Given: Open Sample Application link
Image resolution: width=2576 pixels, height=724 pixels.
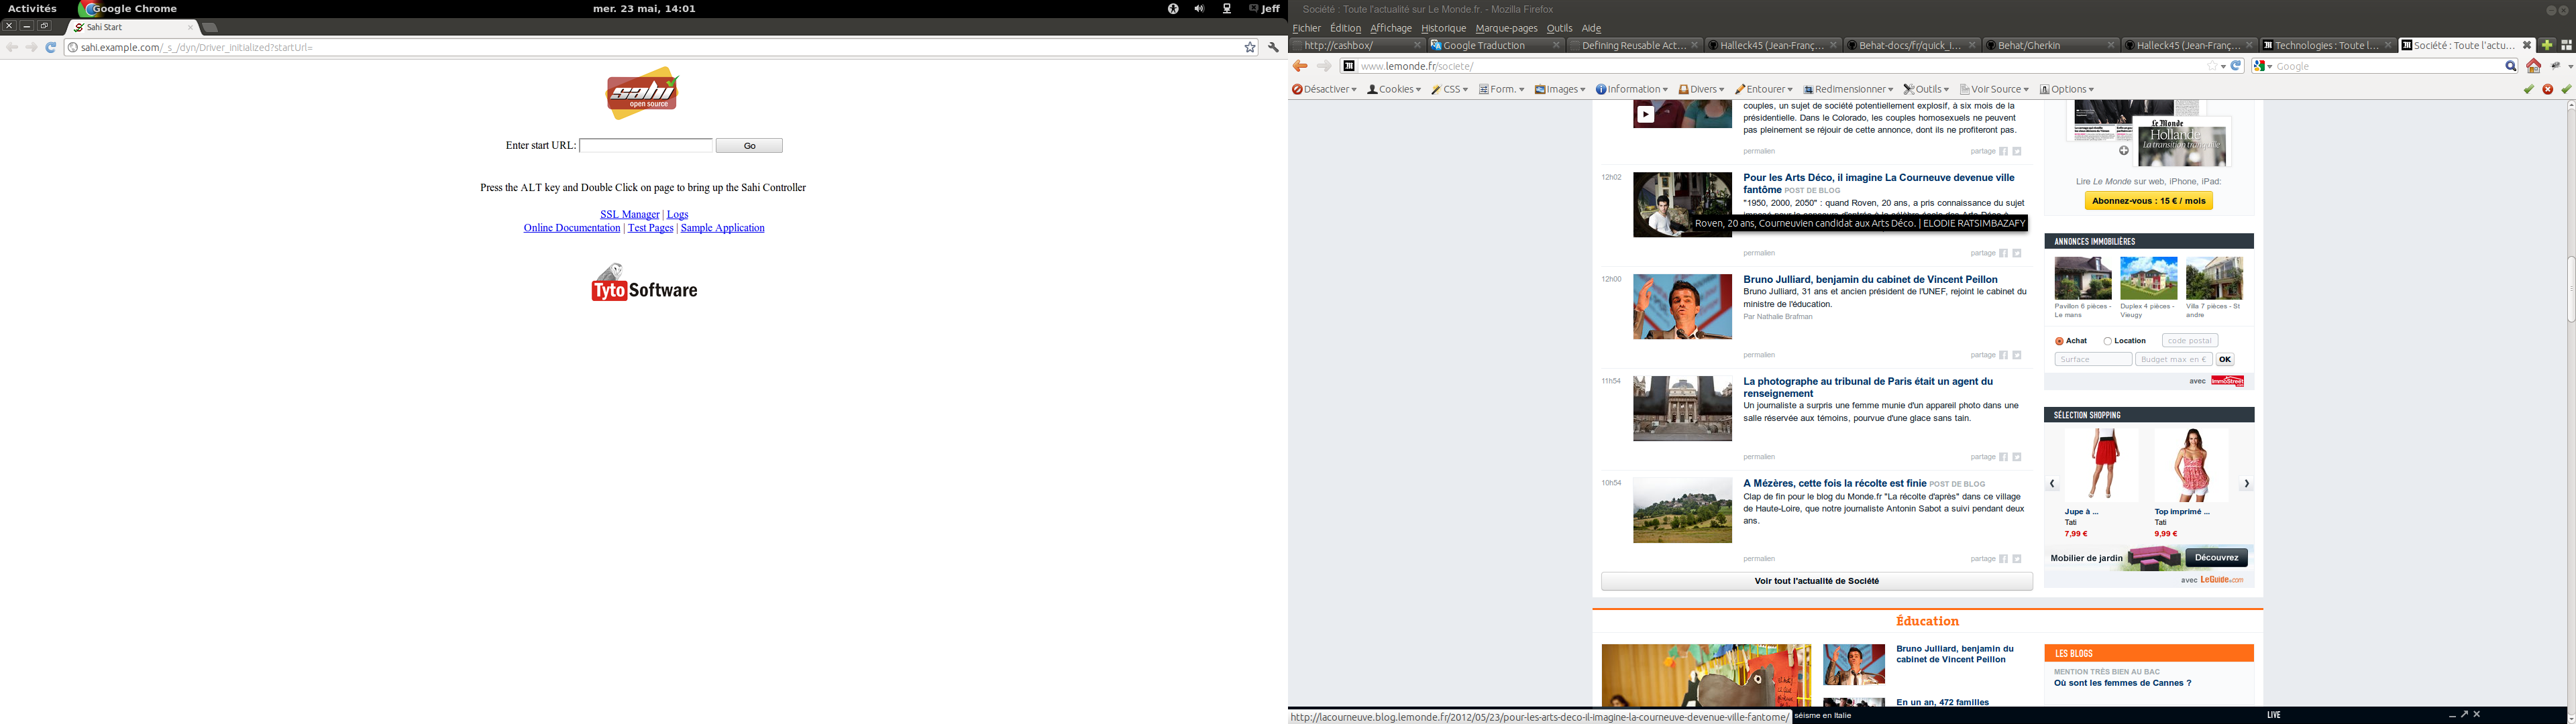Looking at the screenshot, I should 722,228.
